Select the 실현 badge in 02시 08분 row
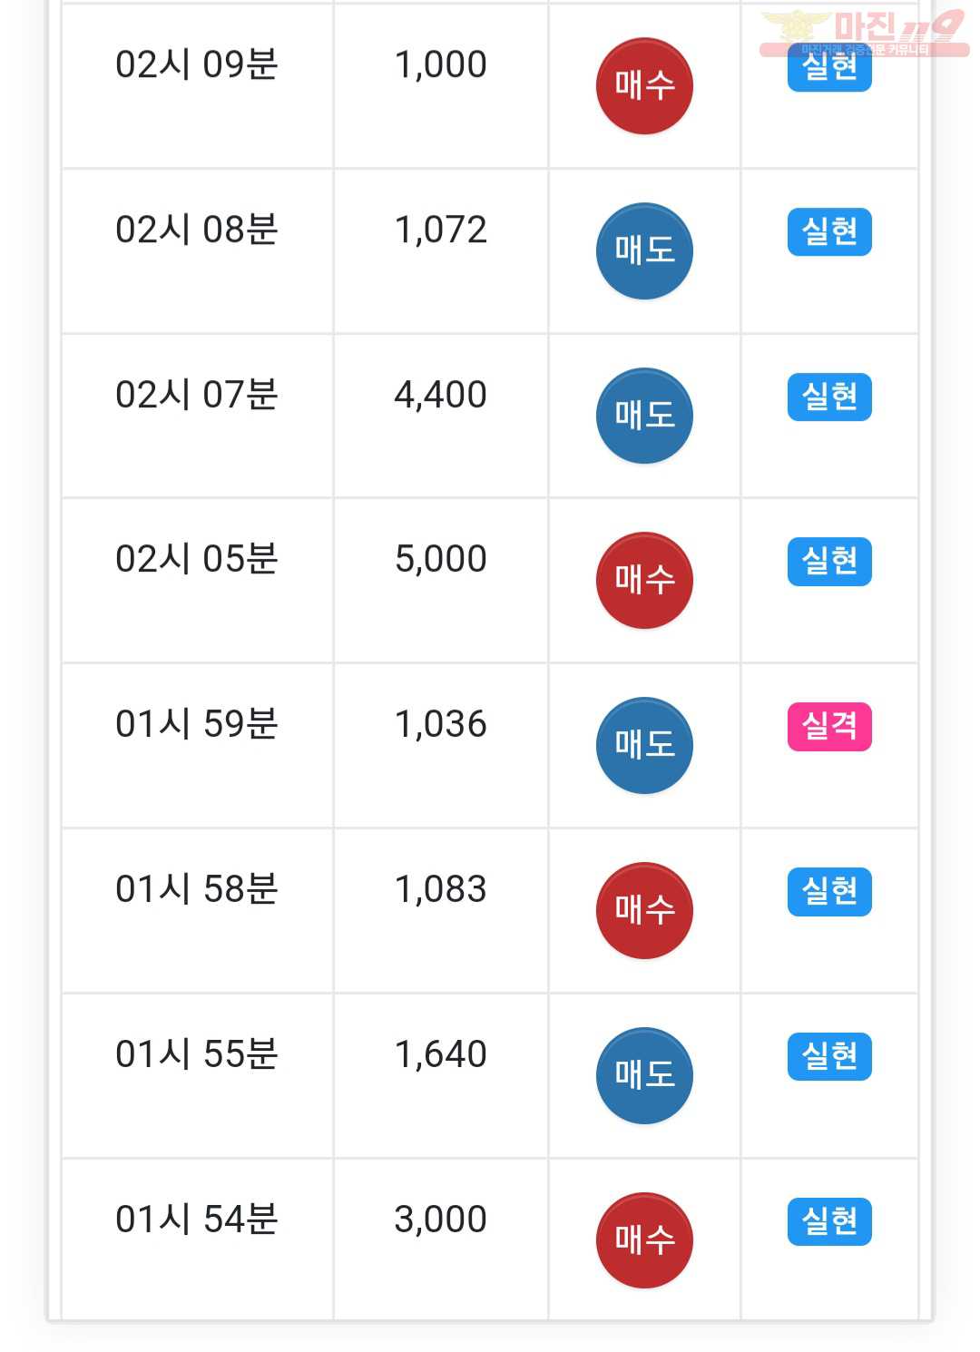The image size is (980, 1352). click(x=829, y=232)
